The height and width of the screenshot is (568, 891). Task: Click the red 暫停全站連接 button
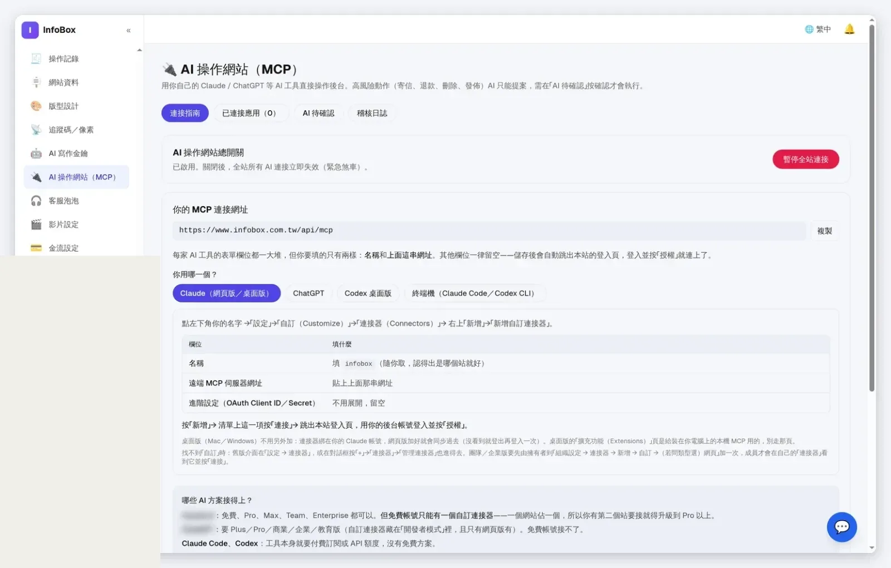coord(805,159)
